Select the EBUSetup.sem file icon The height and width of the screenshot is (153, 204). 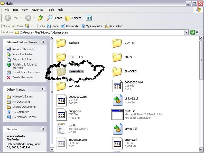point(61,143)
